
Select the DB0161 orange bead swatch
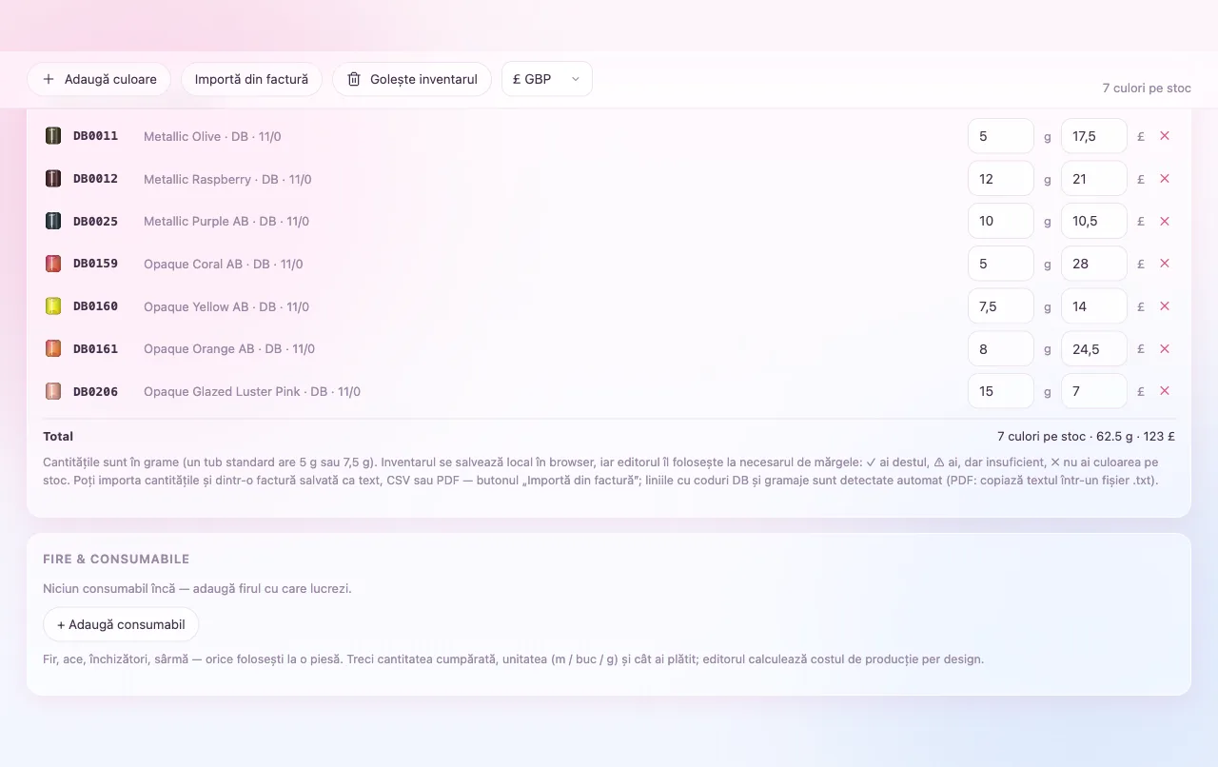pyautogui.click(x=53, y=348)
